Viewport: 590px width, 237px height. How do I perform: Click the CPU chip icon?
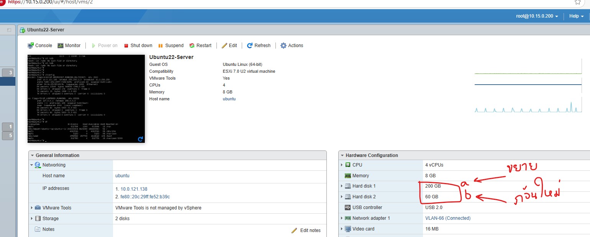[348, 165]
